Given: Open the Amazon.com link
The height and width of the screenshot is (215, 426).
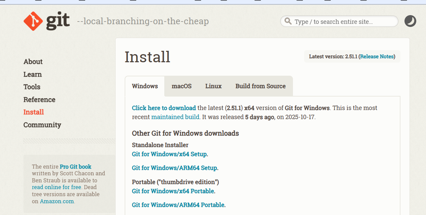Looking at the screenshot, I should 57,201.
